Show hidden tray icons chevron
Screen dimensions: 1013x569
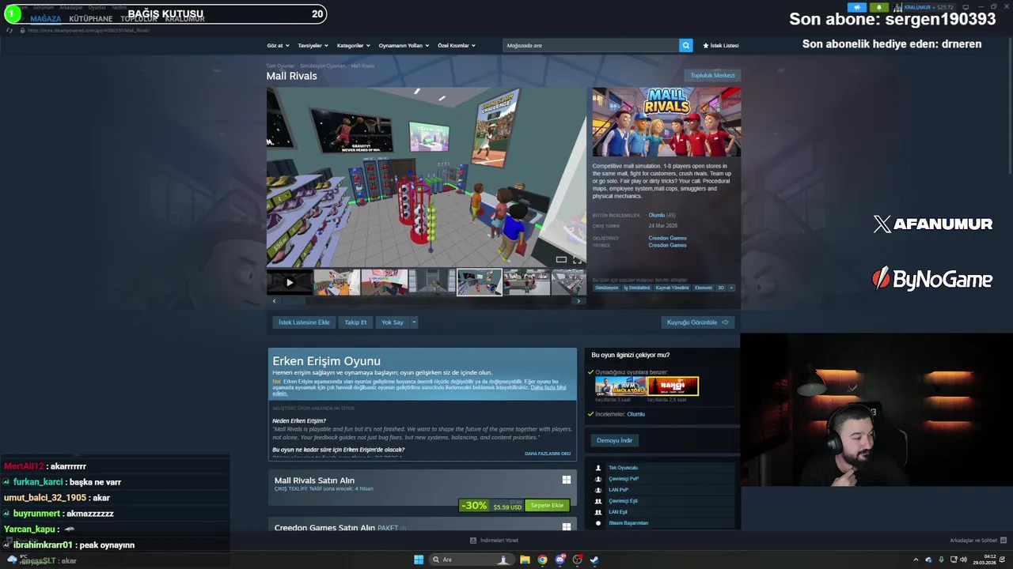[x=916, y=560]
